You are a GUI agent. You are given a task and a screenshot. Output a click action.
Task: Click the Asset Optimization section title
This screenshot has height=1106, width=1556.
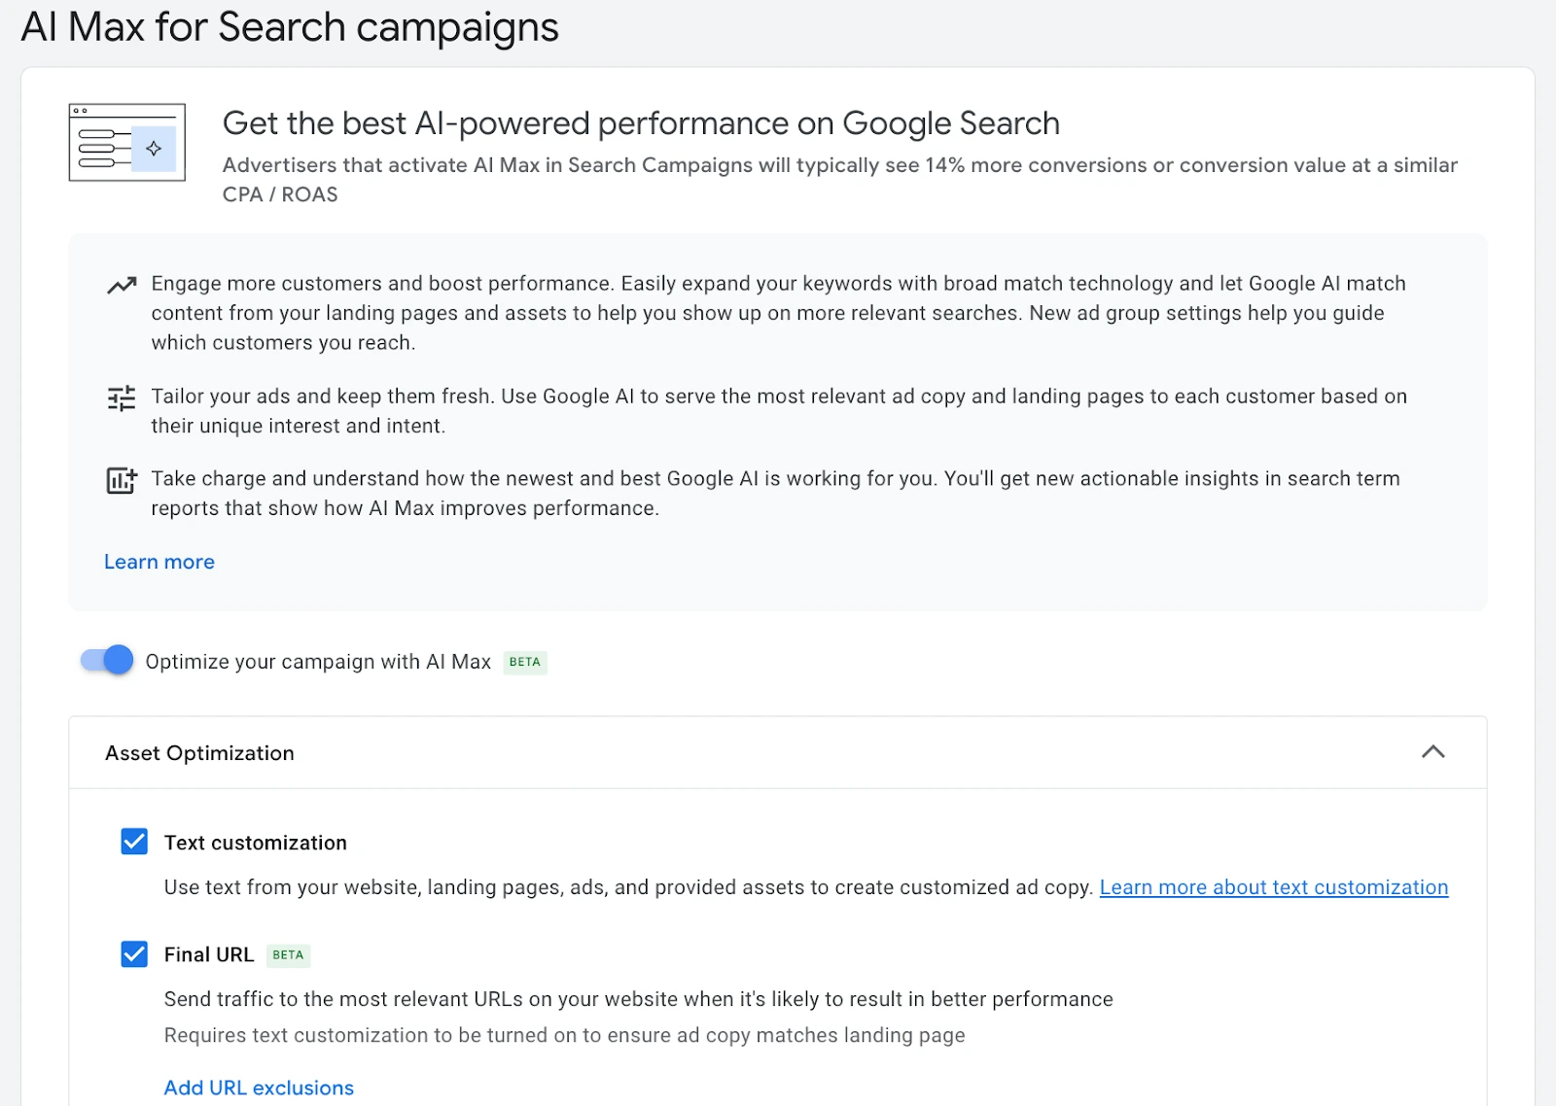pyautogui.click(x=199, y=753)
